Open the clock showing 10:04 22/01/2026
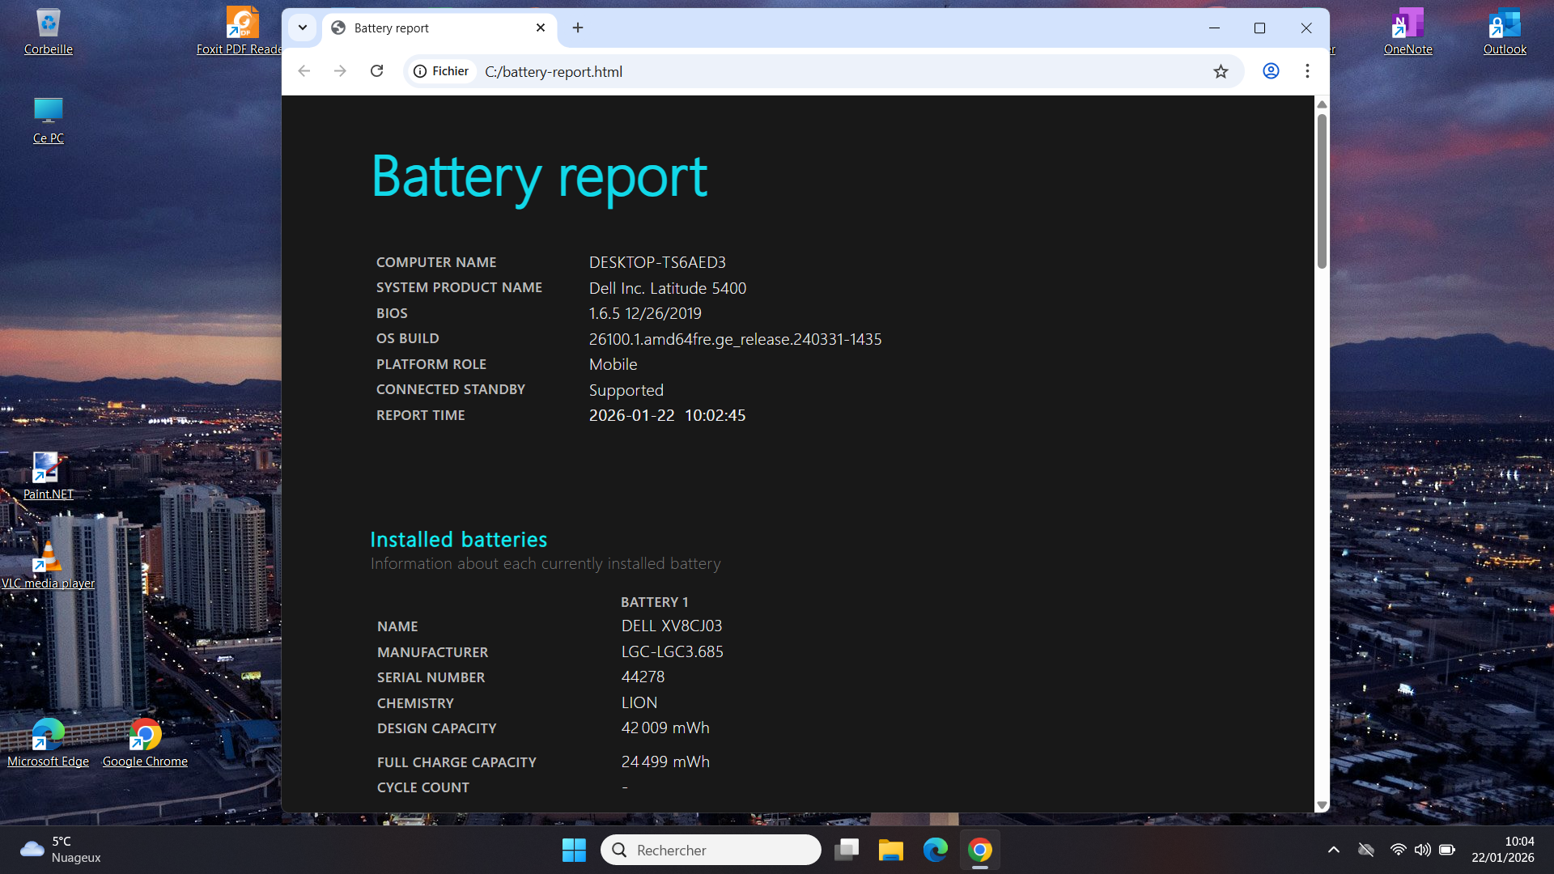This screenshot has height=874, width=1554. pos(1503,850)
